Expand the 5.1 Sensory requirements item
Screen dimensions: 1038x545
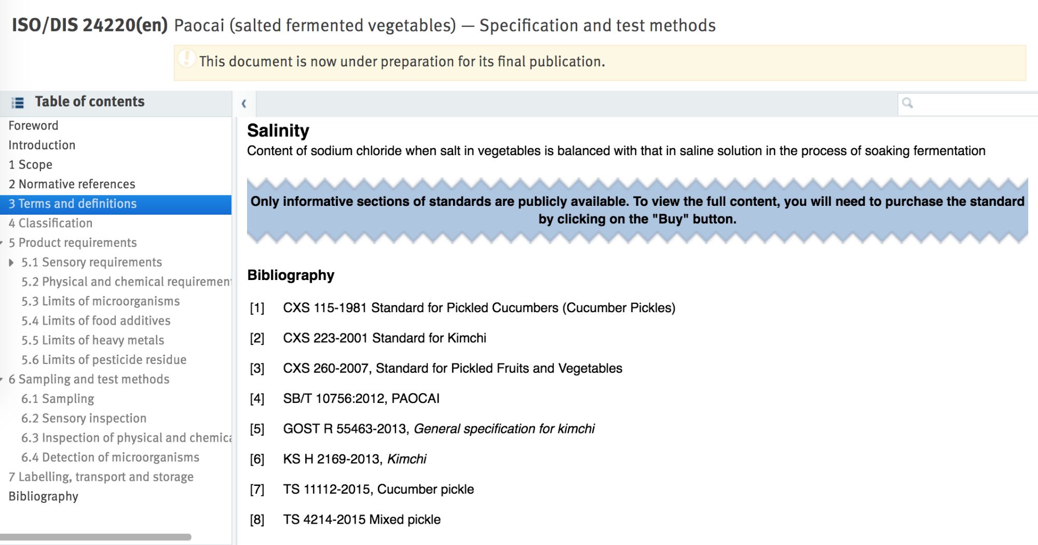point(11,262)
